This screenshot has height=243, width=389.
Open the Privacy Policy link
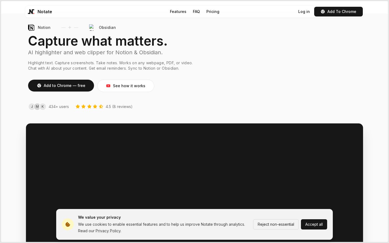point(108,231)
